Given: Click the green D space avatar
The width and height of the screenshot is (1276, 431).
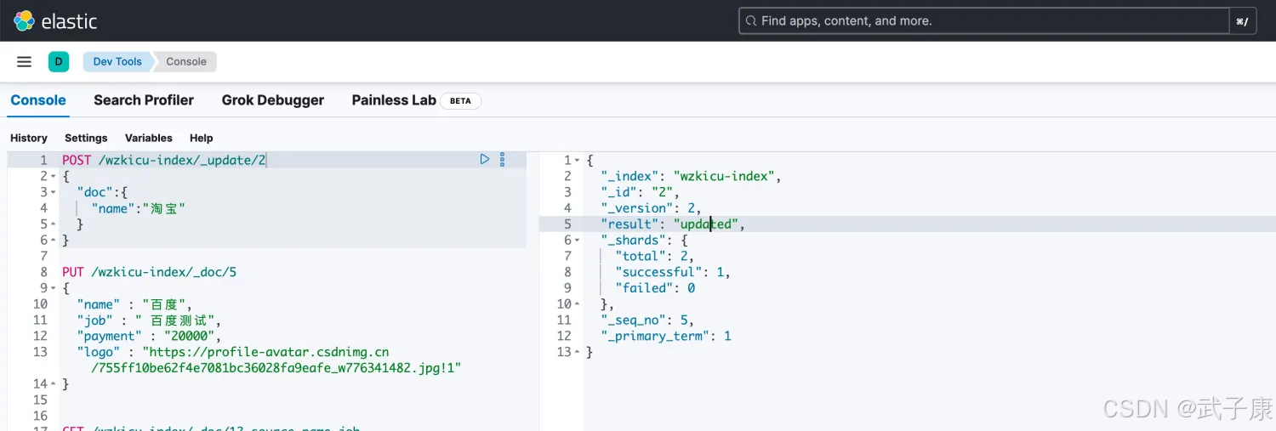Looking at the screenshot, I should [59, 61].
